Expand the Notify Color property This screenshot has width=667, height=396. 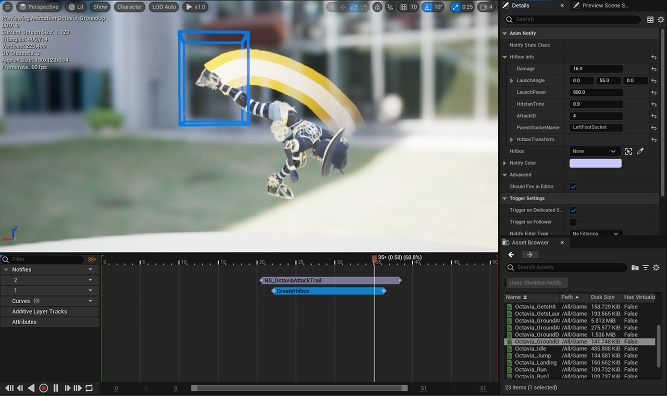click(x=504, y=163)
